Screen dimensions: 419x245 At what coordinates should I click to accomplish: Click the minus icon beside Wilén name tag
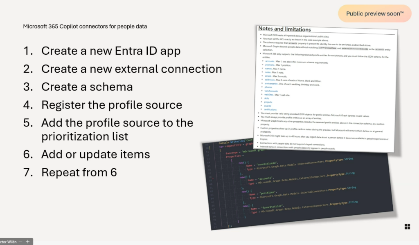(21, 242)
